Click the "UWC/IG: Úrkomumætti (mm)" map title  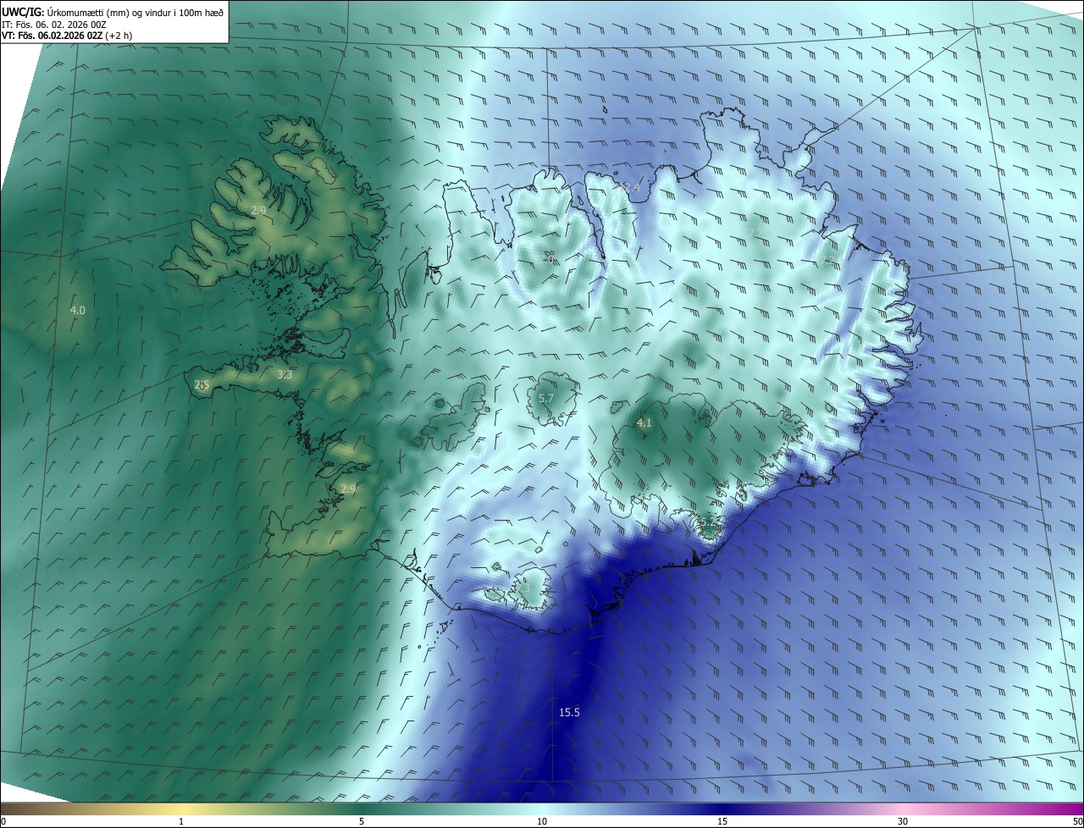click(x=113, y=11)
